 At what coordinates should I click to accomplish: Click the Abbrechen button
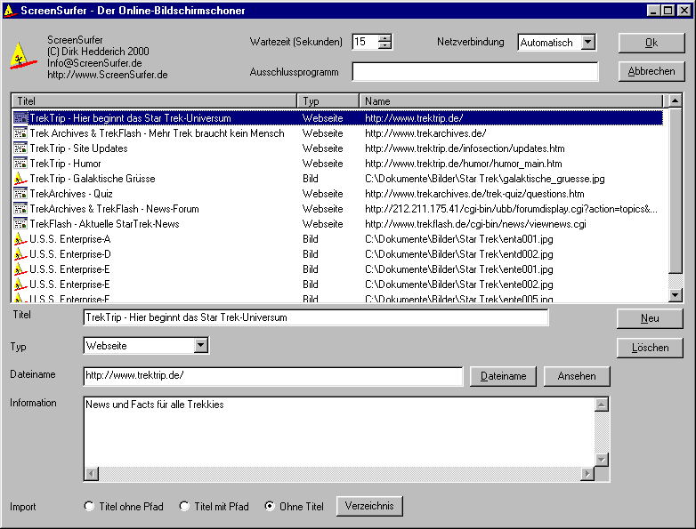651,71
